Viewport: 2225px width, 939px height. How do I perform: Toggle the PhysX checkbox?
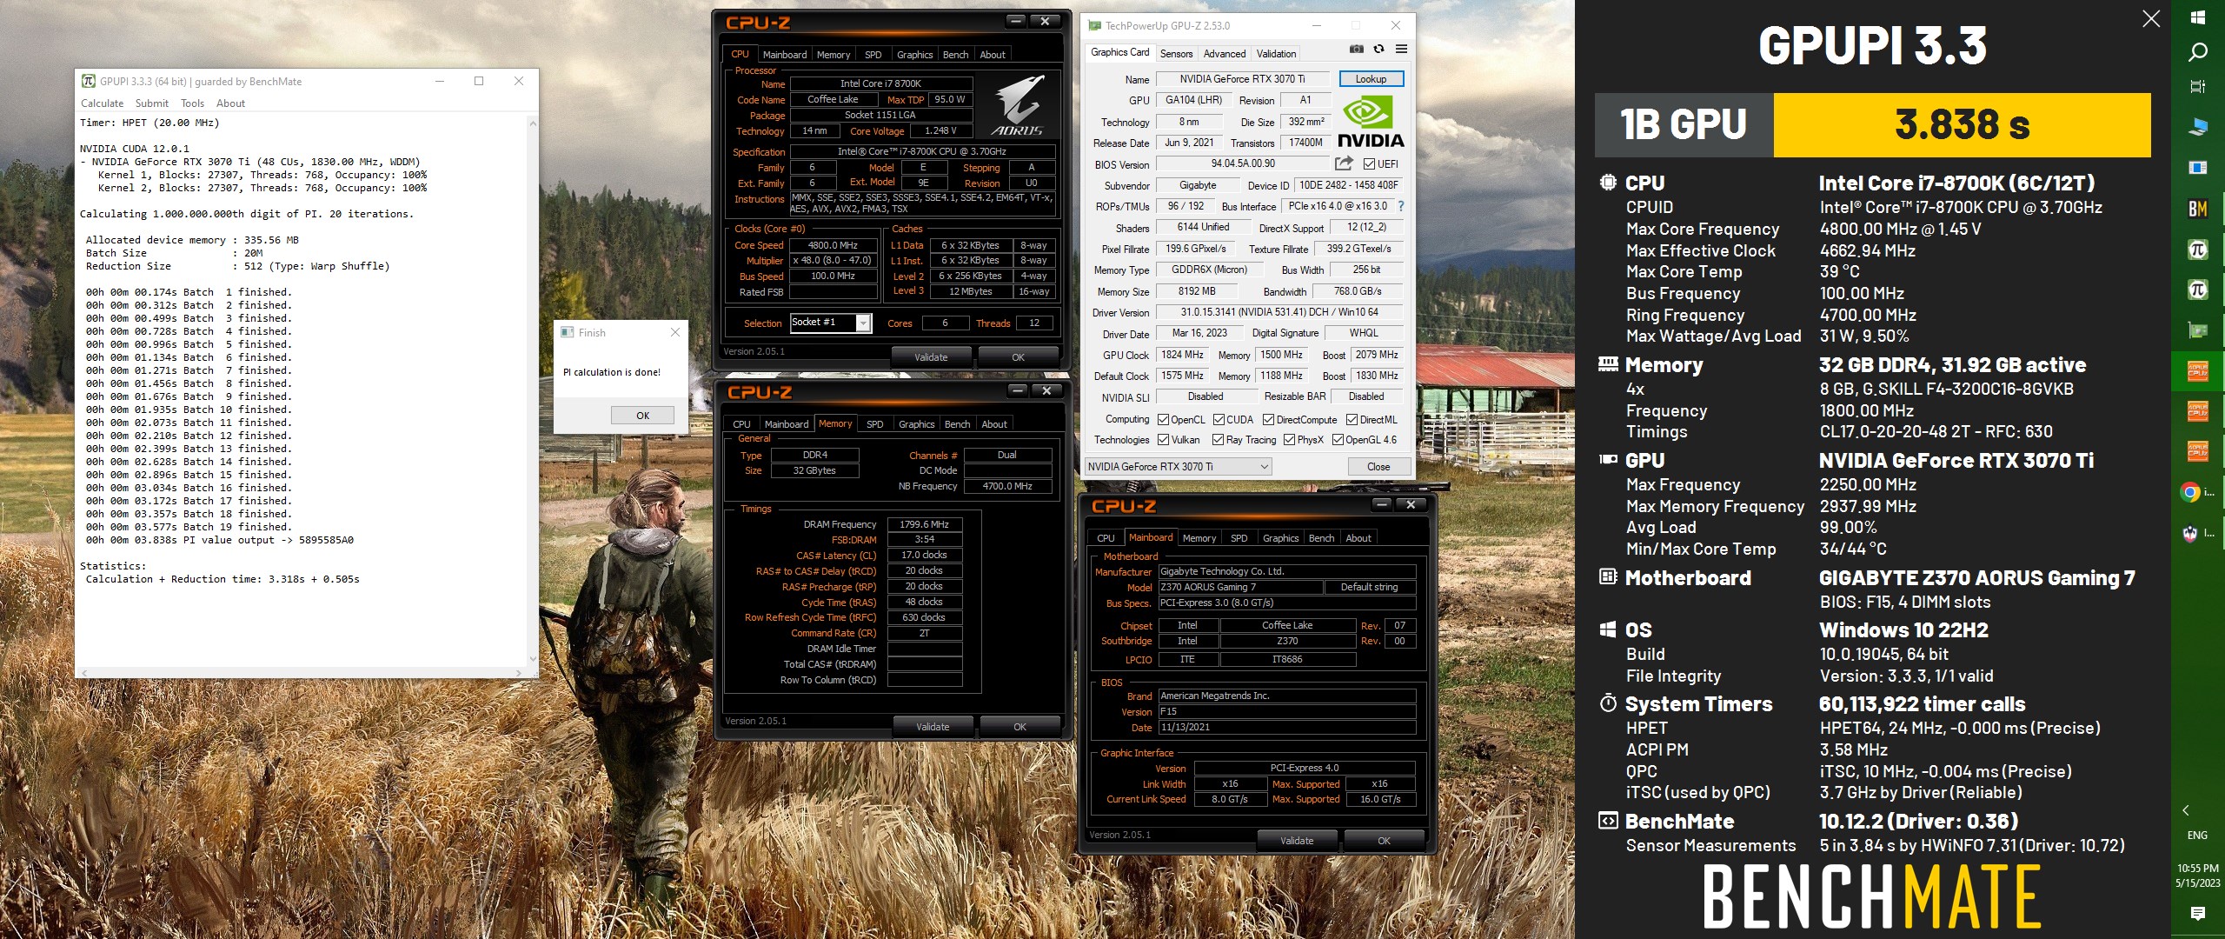click(x=1289, y=440)
